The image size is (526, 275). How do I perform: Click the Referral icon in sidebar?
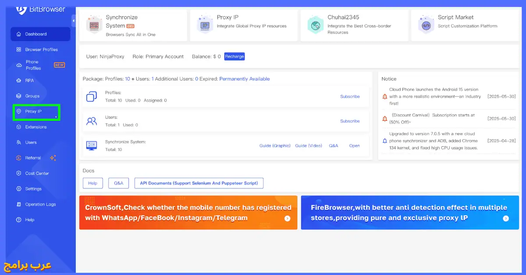point(18,158)
